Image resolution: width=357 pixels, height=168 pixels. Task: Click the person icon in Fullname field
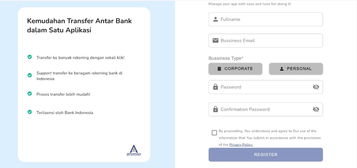pos(215,19)
